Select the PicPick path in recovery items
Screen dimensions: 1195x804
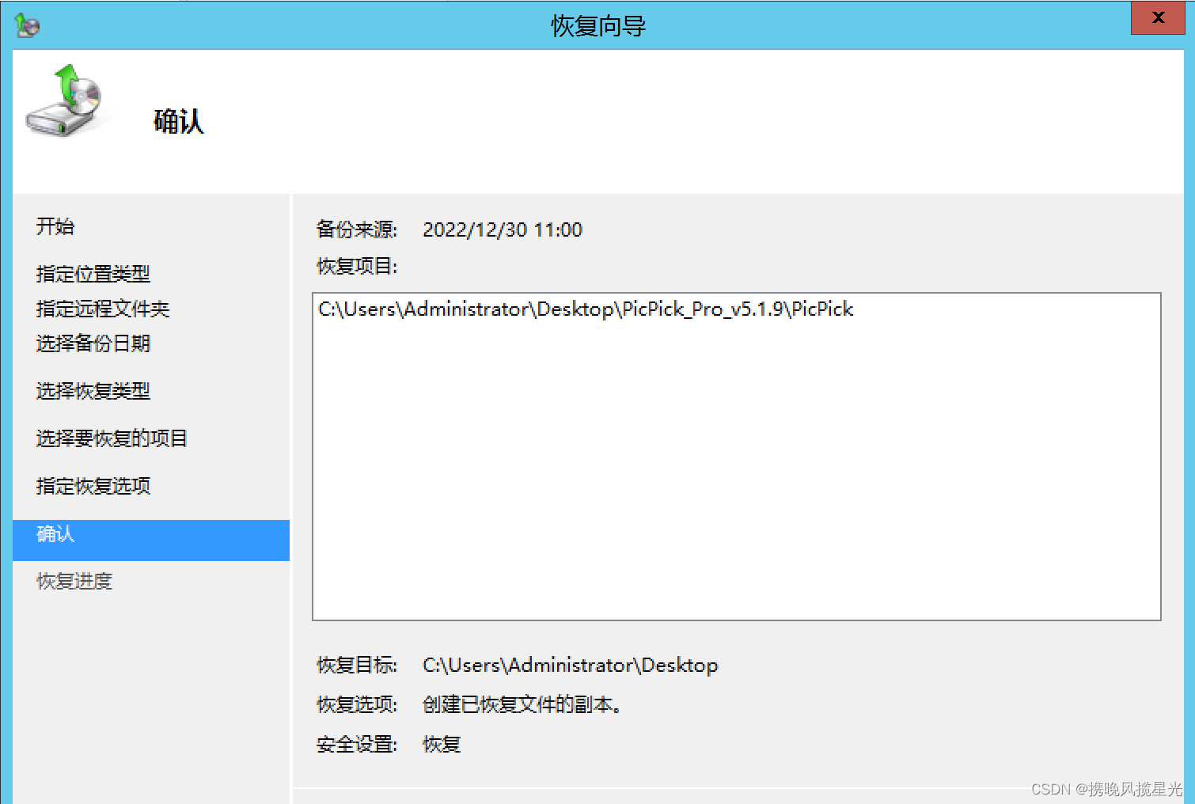(x=586, y=309)
